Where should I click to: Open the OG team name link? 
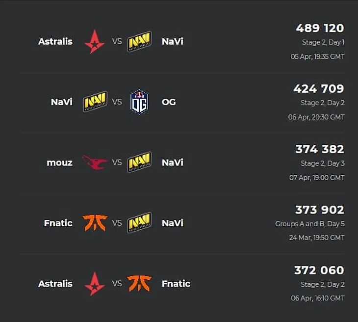pos(169,102)
